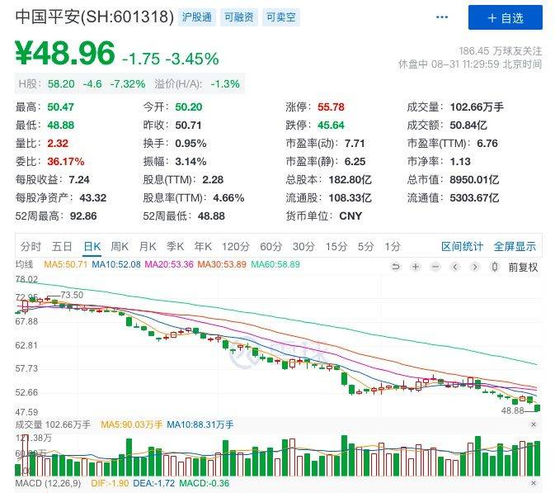This screenshot has height=493, width=555.
Task: Click the 今开 value 50.20
Action: (189, 107)
